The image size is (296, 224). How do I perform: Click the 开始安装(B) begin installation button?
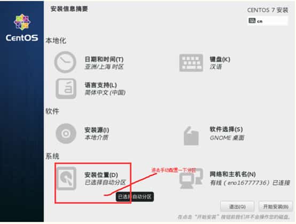pyautogui.click(x=276, y=207)
